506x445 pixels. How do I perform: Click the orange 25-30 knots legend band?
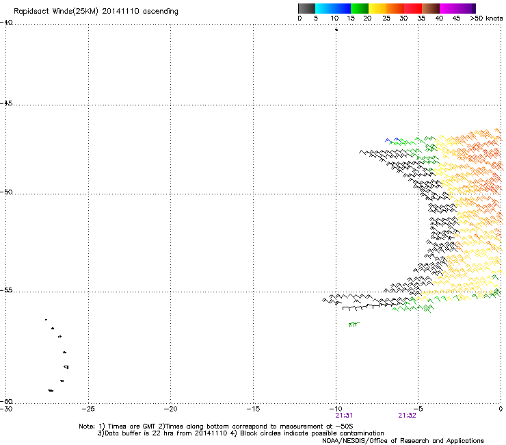point(395,8)
